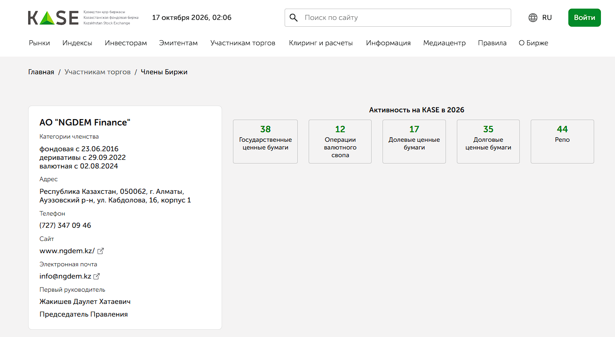Select the Репо activity card
This screenshot has height=337, width=615.
point(562,141)
